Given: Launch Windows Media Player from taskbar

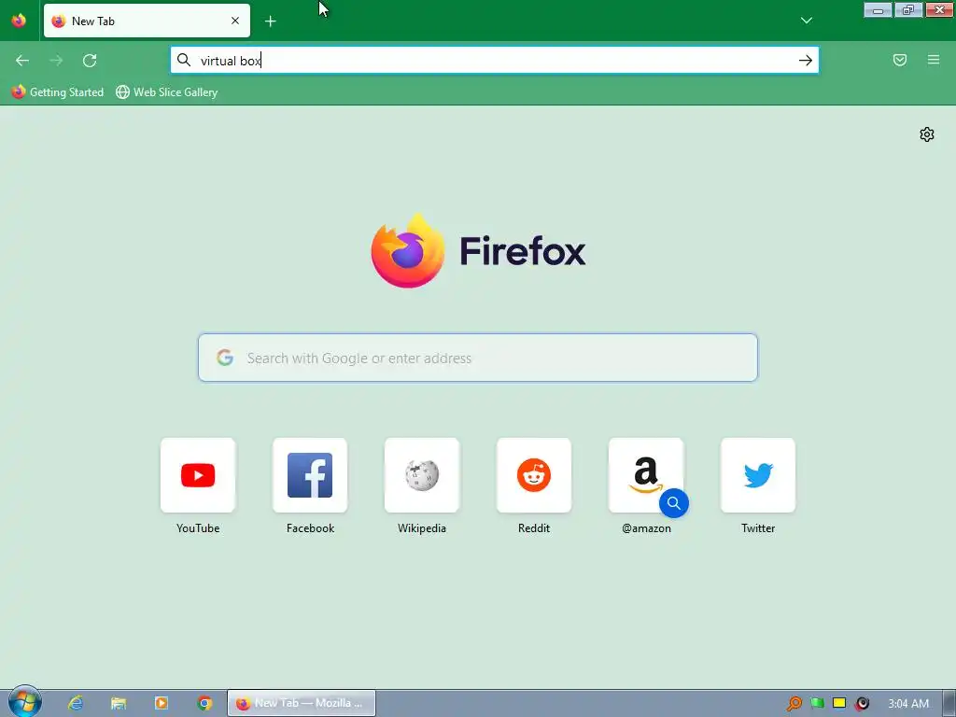Looking at the screenshot, I should tap(161, 703).
